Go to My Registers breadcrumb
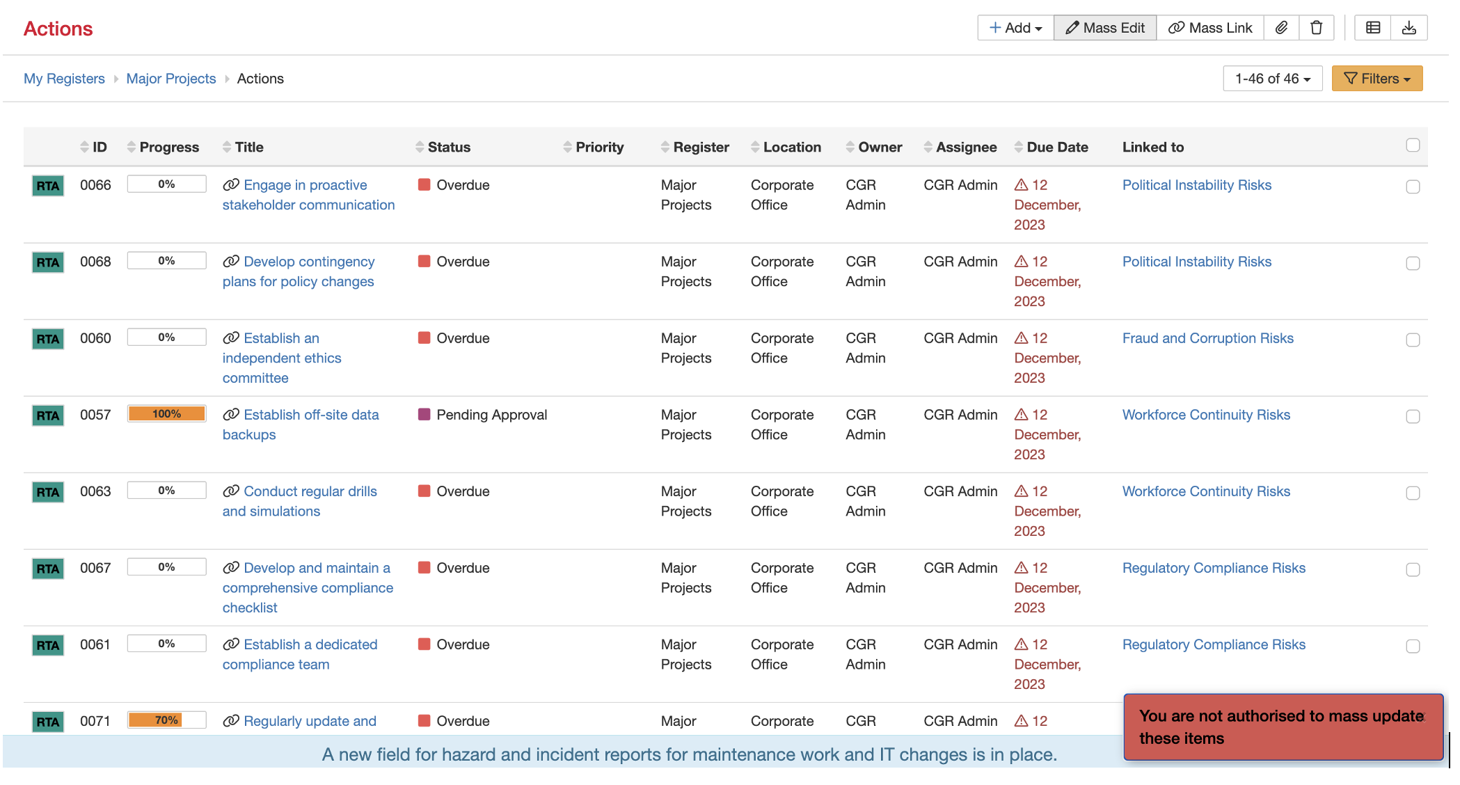 (x=64, y=79)
